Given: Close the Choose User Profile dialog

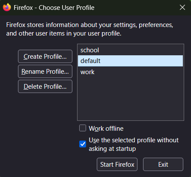Looking at the screenshot, I should pyautogui.click(x=182, y=7).
